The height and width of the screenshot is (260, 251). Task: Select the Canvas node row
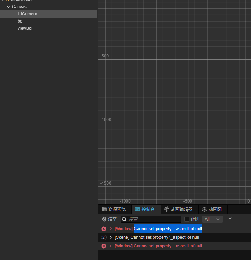point(48,7)
